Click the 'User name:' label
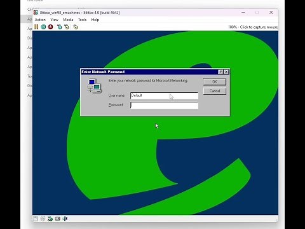Viewport: 305px width, 229px height. coord(117,95)
